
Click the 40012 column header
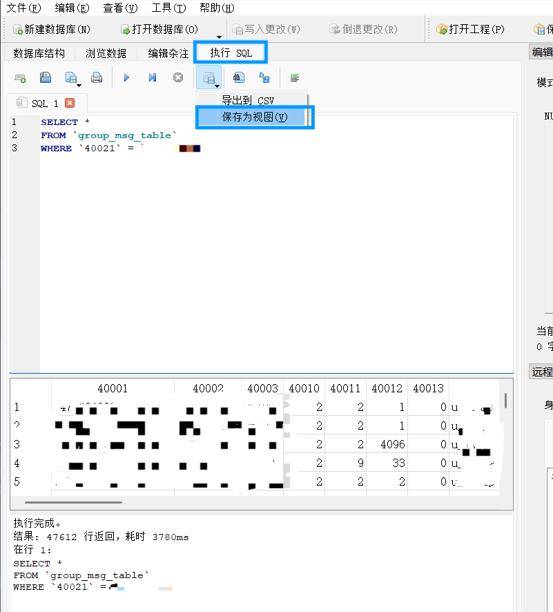click(387, 388)
